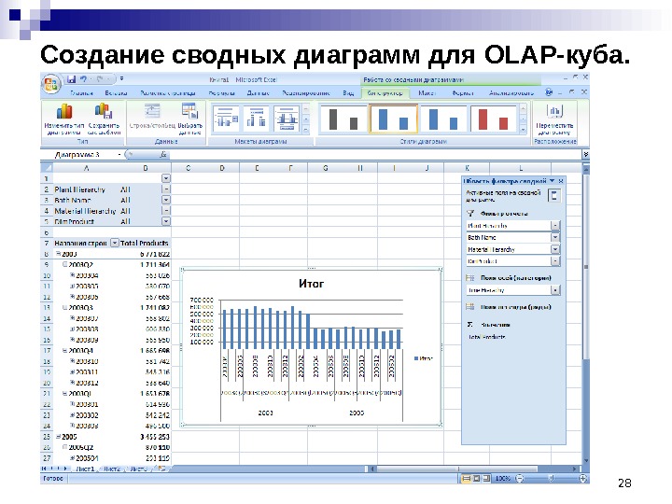
Task: Save the workbook from the quick access toolbar
Action: tap(71, 79)
